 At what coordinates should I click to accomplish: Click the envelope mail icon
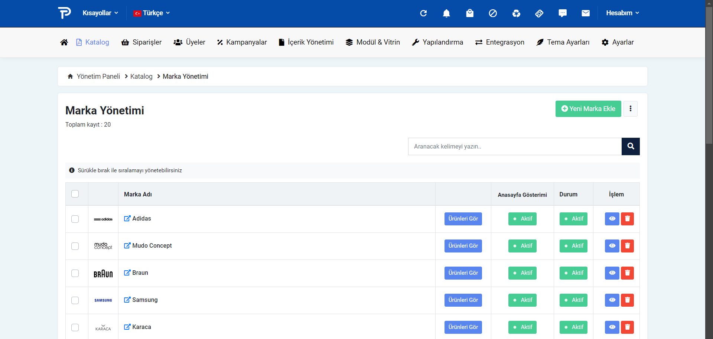click(x=586, y=13)
